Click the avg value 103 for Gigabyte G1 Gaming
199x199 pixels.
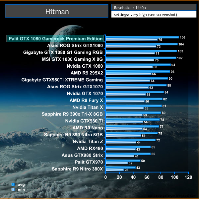pos(180,51)
